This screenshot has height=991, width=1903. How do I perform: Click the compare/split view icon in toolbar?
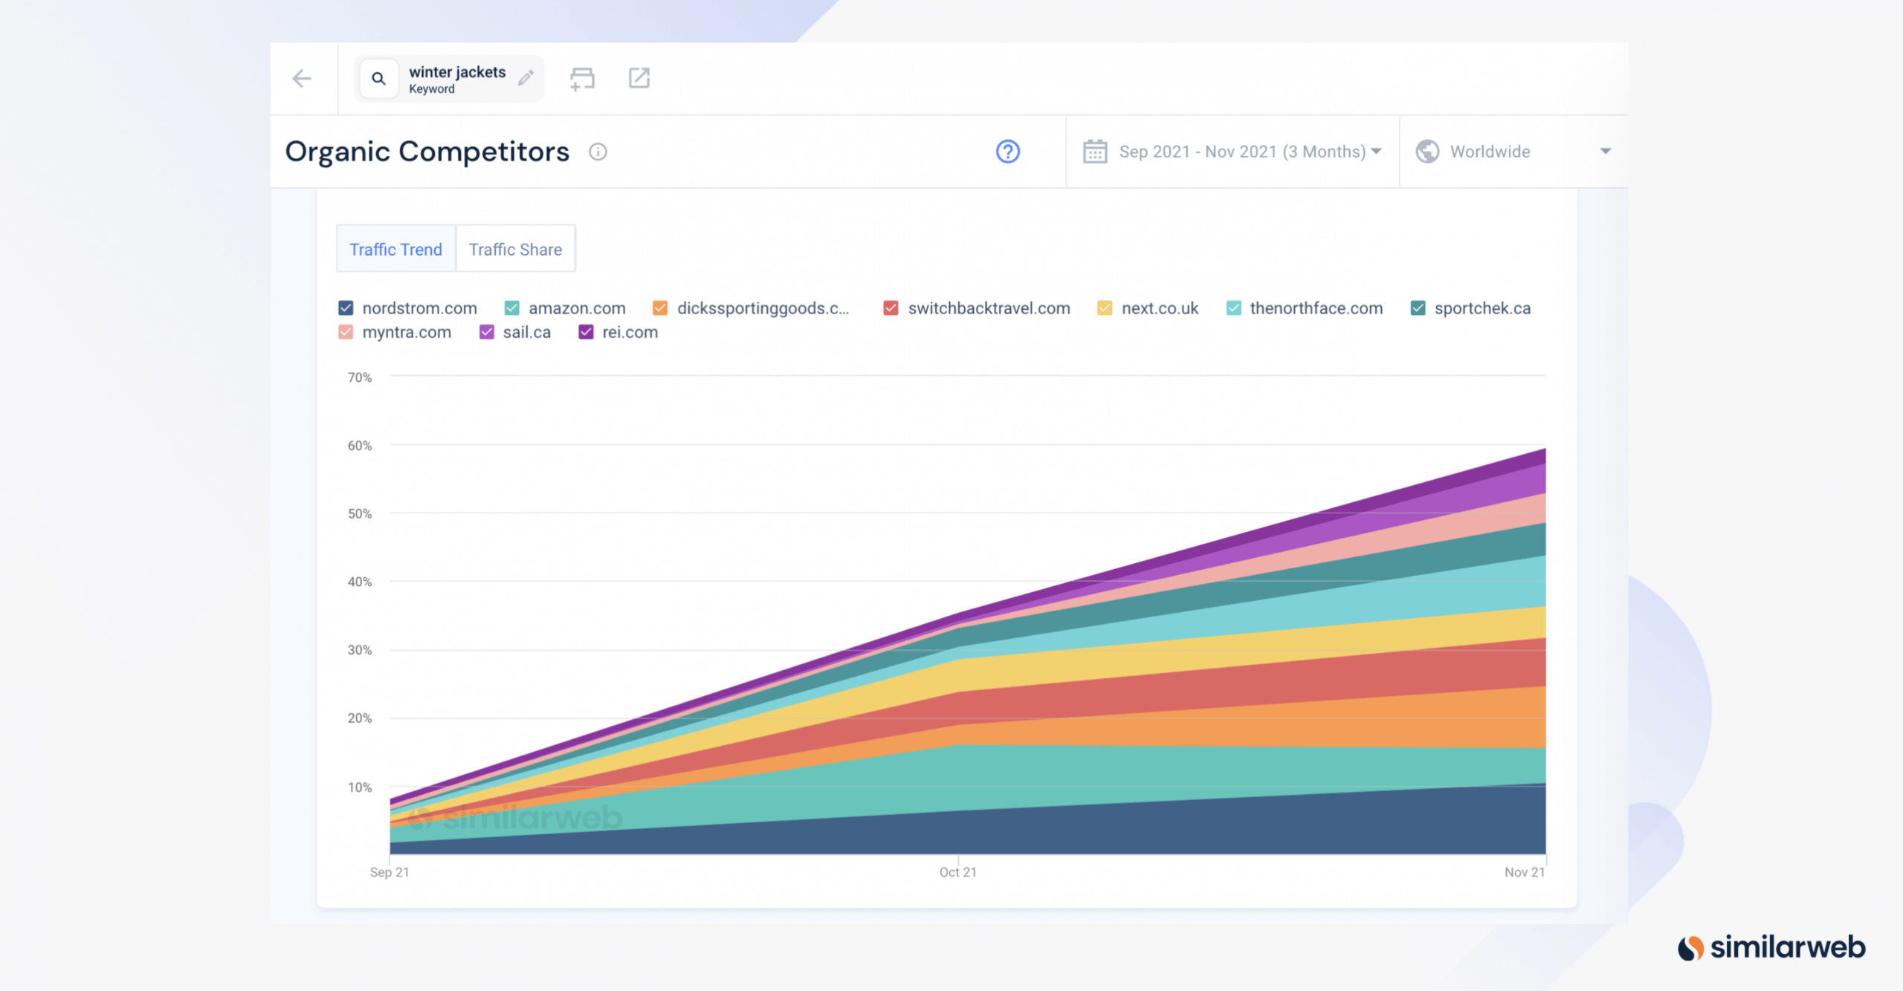click(583, 78)
